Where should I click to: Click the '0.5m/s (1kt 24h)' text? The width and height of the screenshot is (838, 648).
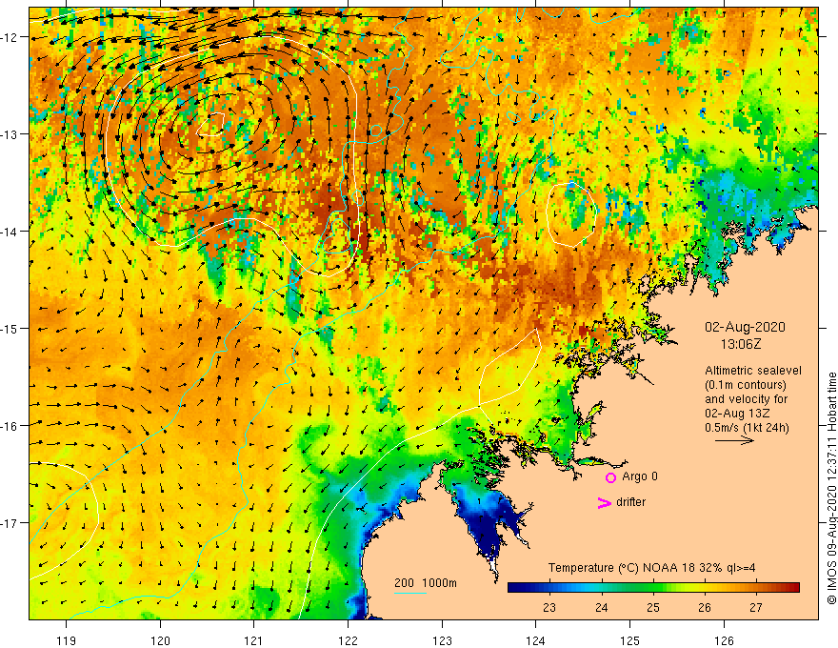[747, 428]
